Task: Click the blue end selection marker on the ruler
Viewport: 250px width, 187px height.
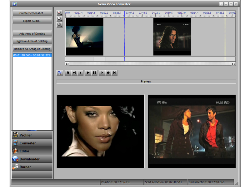Action: coord(225,14)
